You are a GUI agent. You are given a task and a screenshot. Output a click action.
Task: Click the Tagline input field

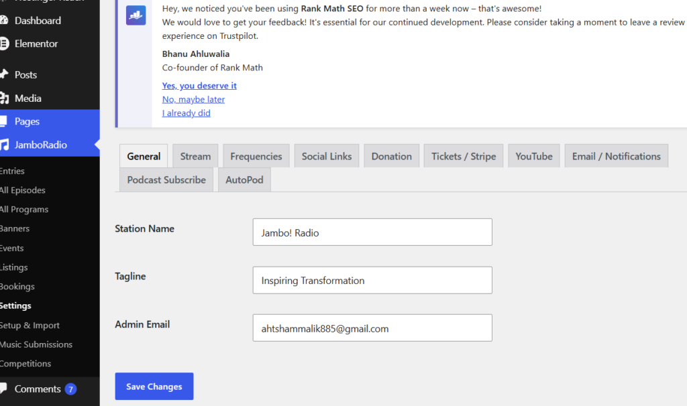pyautogui.click(x=372, y=280)
